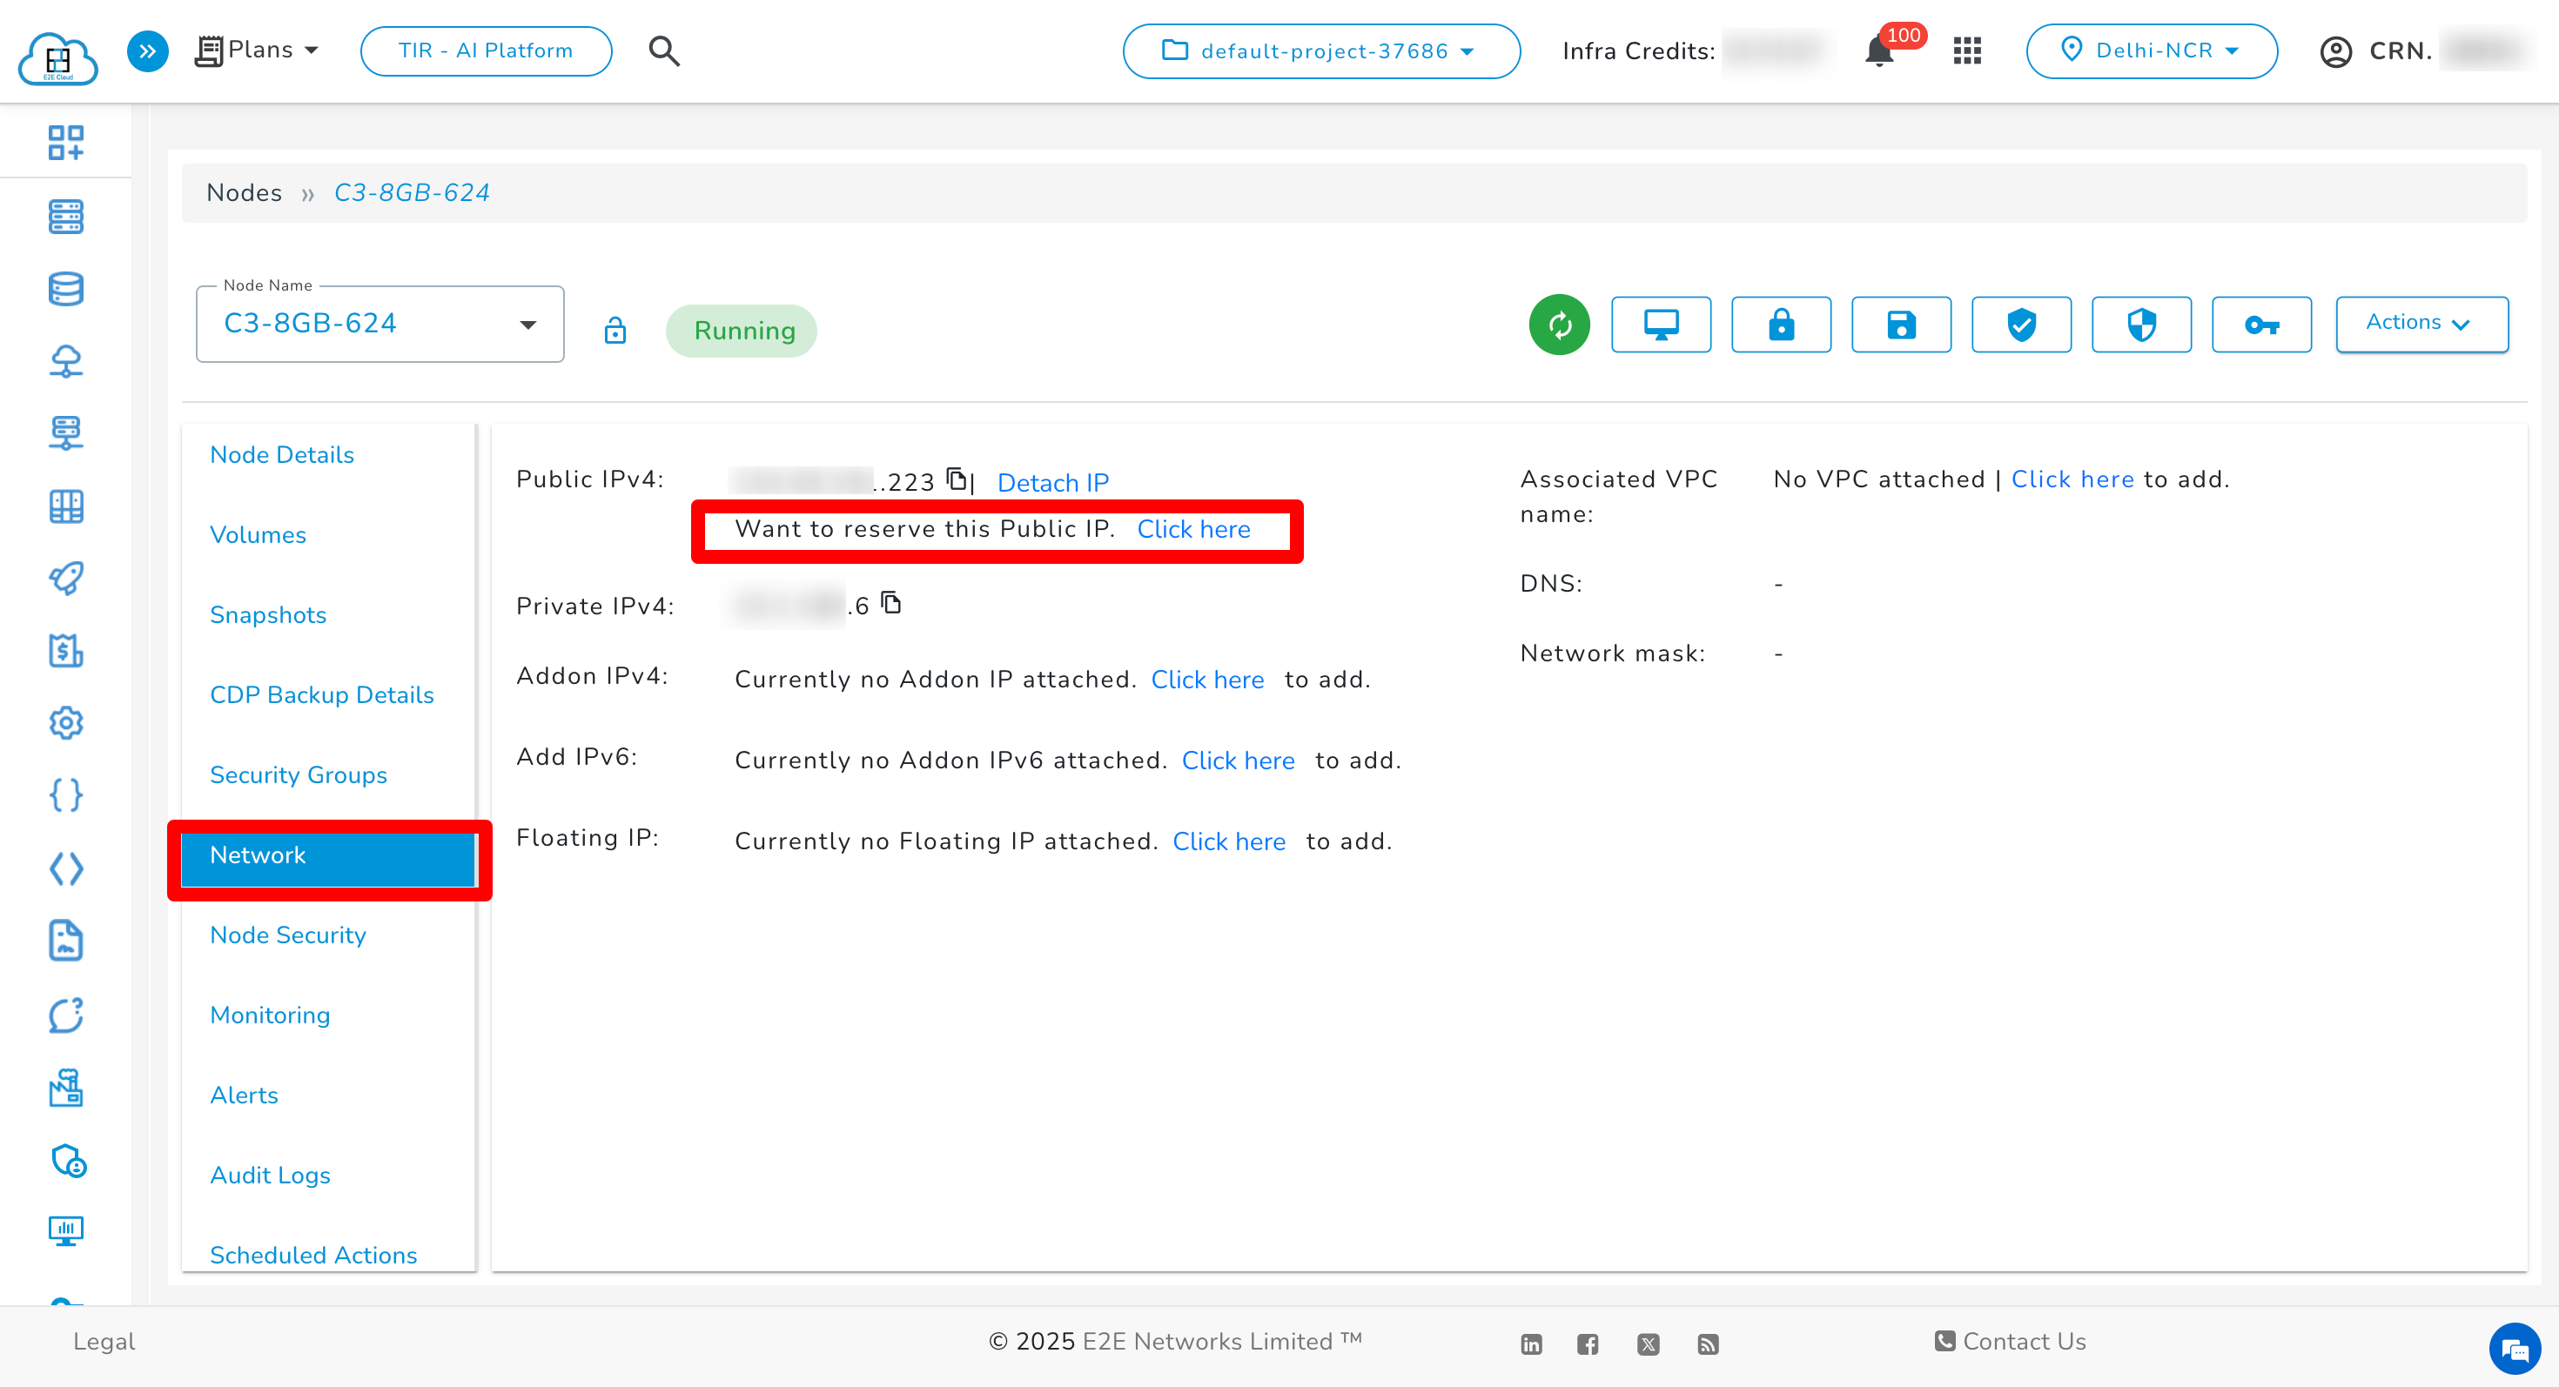Image resolution: width=2559 pixels, height=1387 pixels.
Task: Open the shield user icon in sidebar
Action: click(x=68, y=1161)
